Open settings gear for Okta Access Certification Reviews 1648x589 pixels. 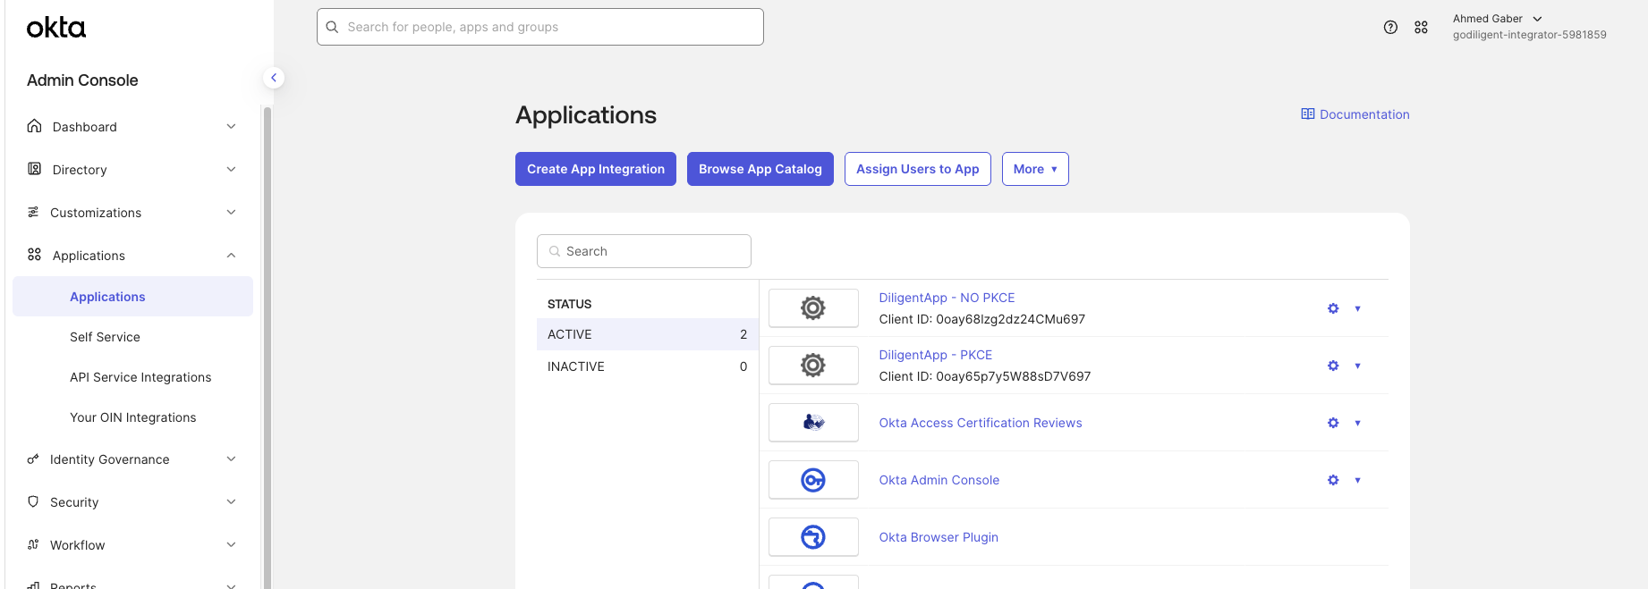point(1333,423)
